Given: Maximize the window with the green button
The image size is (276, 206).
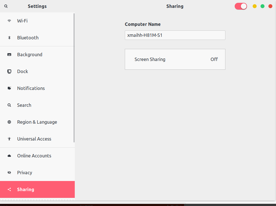Looking at the screenshot, I should pos(263,6).
